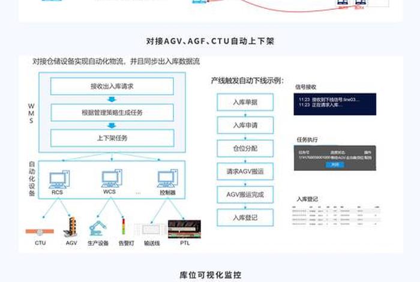The height and width of the screenshot is (282, 420).
Task: Click the RCS text label
Action: coord(58,193)
